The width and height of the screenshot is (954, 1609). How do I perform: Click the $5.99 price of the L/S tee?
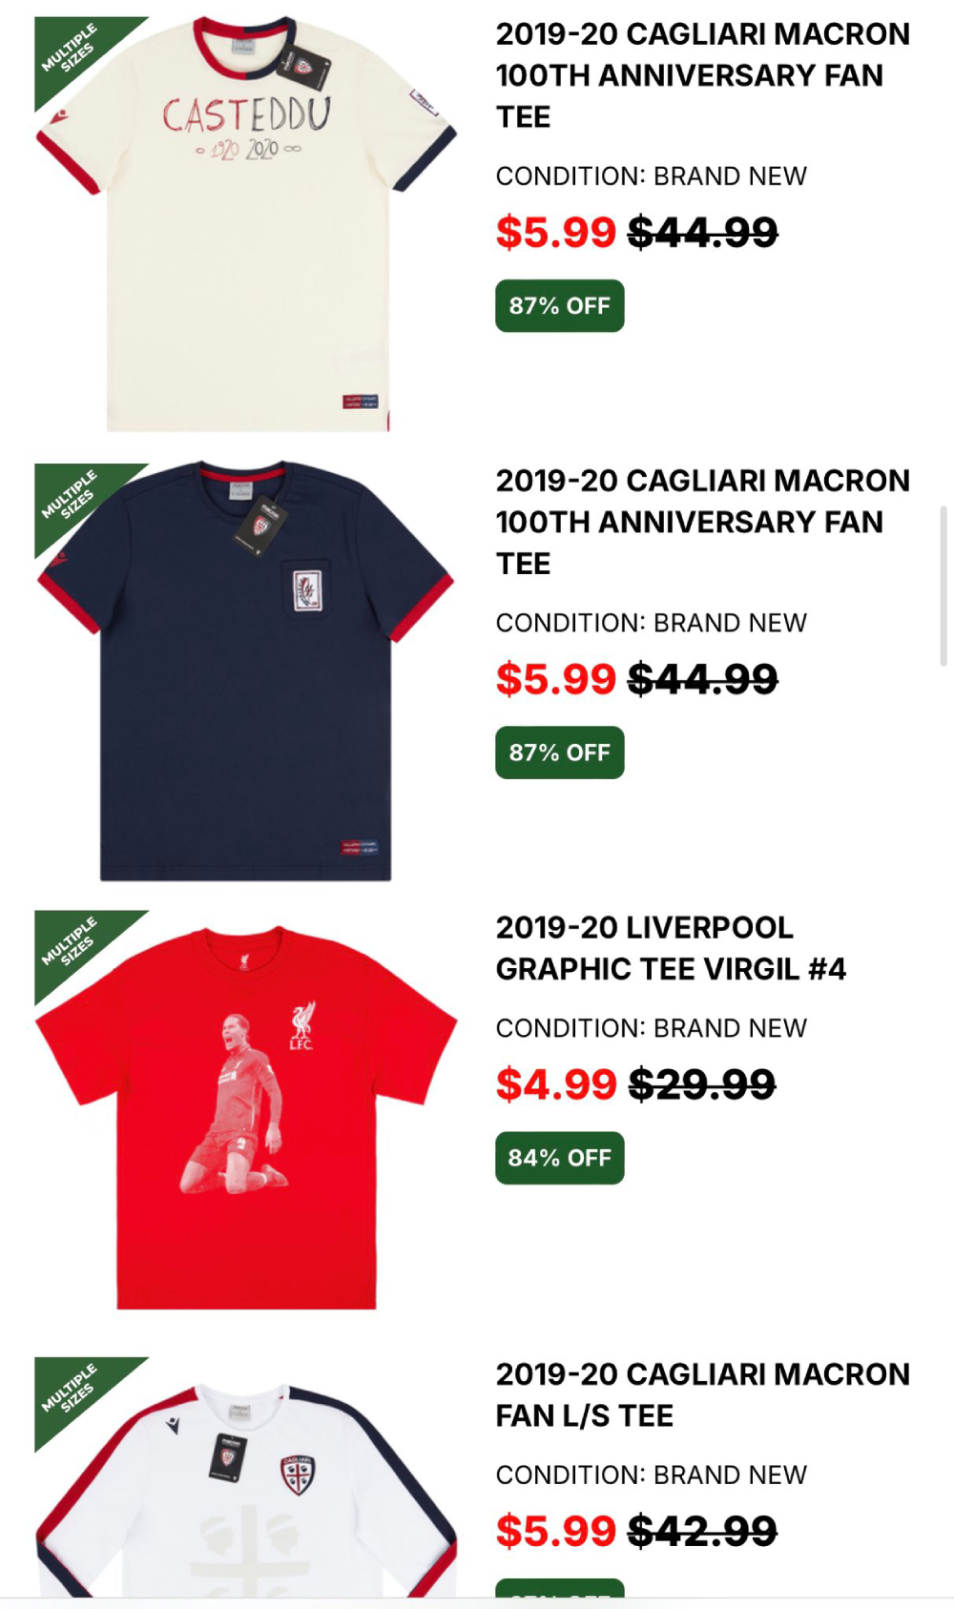[x=556, y=1531]
